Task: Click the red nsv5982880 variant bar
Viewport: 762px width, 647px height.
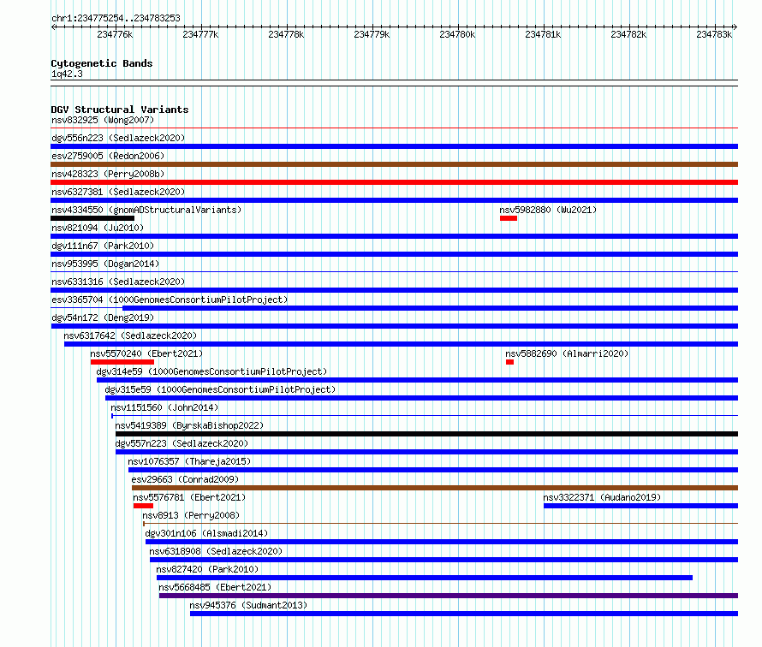Action: click(509, 218)
